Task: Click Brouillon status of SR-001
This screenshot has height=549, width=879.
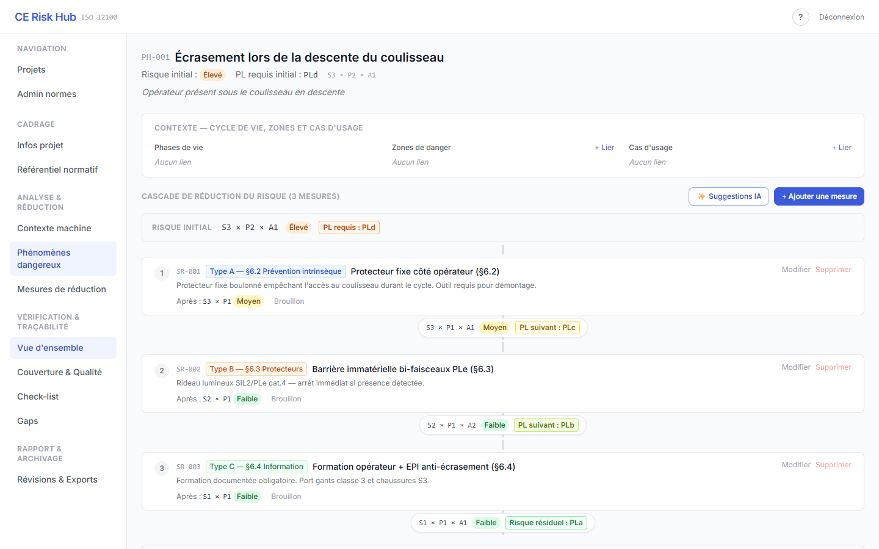Action: [289, 301]
